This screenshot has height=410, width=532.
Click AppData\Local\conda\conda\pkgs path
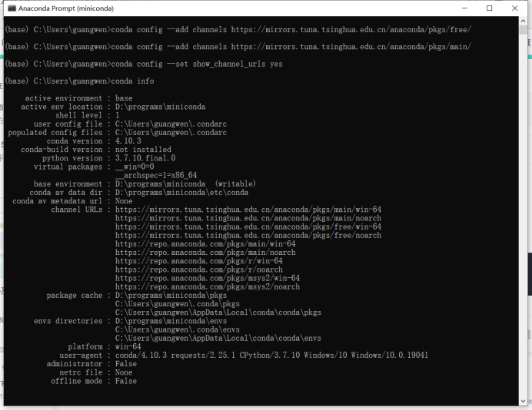218,312
